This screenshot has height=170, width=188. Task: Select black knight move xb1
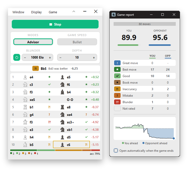(70, 130)
